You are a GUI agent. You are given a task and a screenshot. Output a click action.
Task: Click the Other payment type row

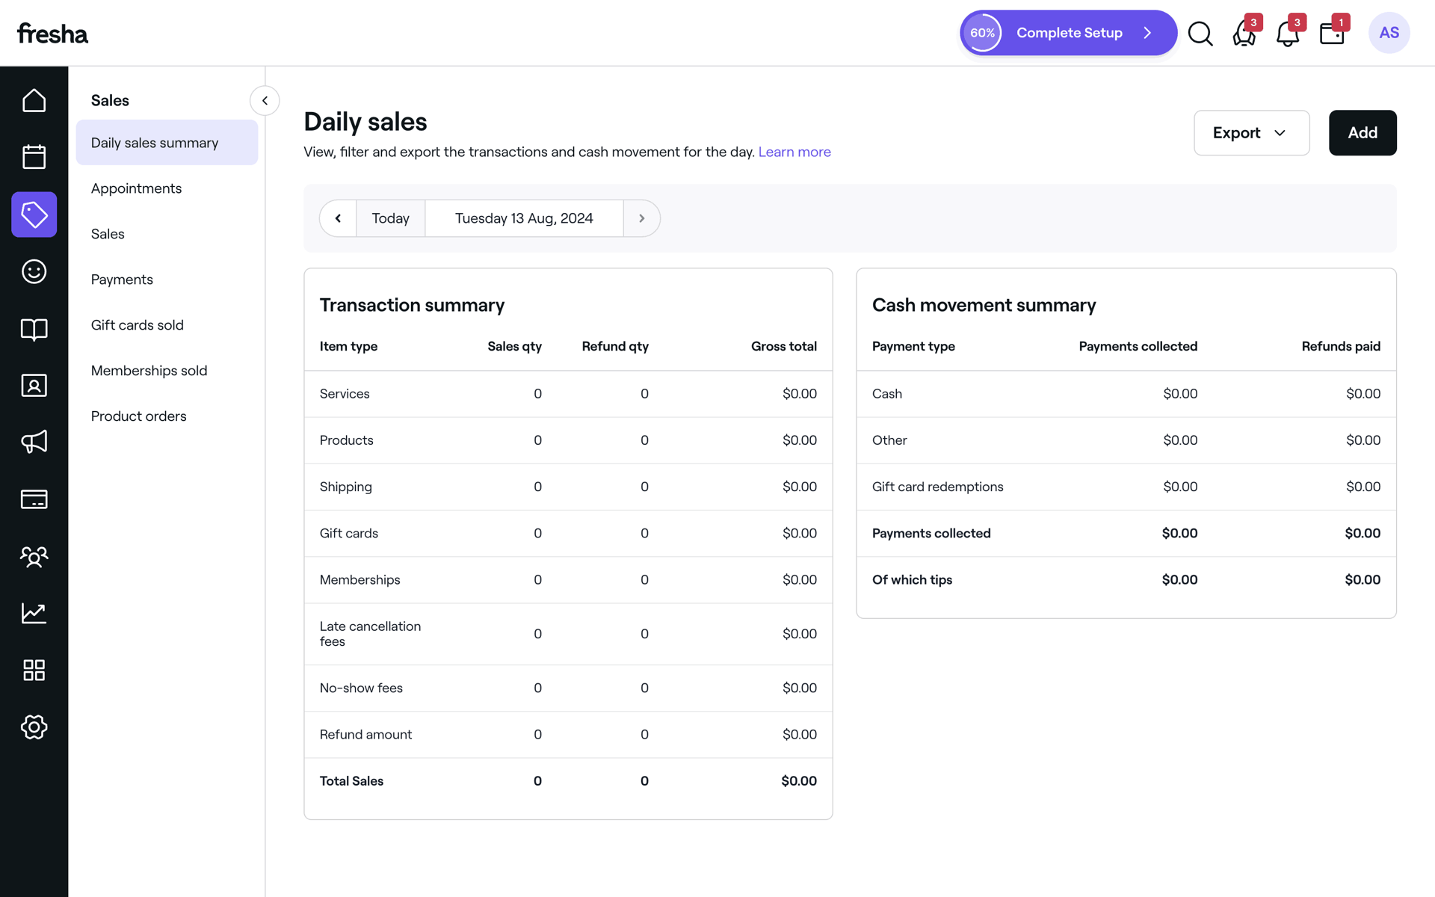coord(1126,440)
